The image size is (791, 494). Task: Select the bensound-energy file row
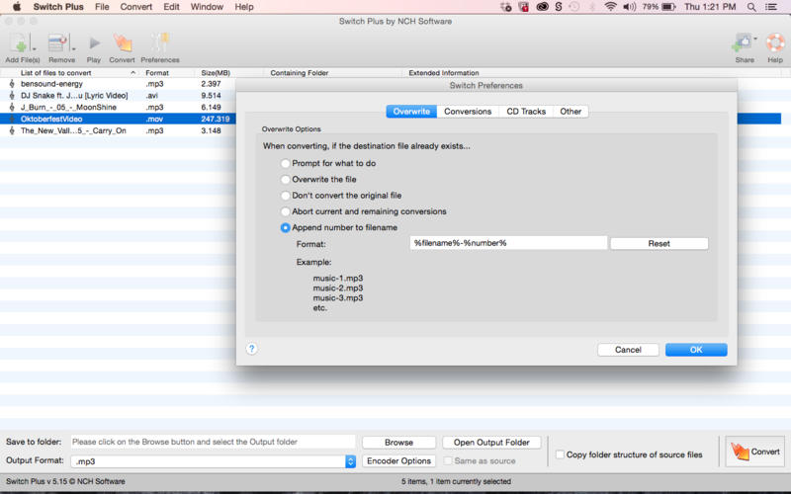tap(118, 84)
